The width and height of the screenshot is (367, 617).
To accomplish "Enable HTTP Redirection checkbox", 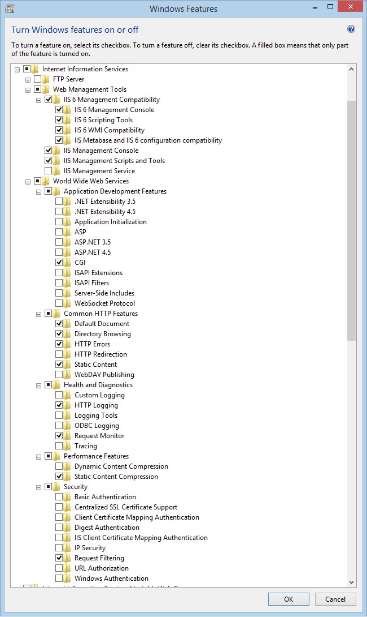I will (59, 354).
